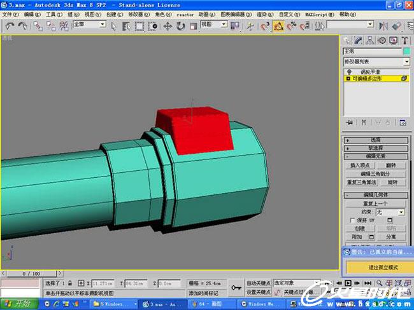This screenshot has width=414, height=310.
Task: Toggle the highlighted Angle Snap icon
Action: (278, 26)
